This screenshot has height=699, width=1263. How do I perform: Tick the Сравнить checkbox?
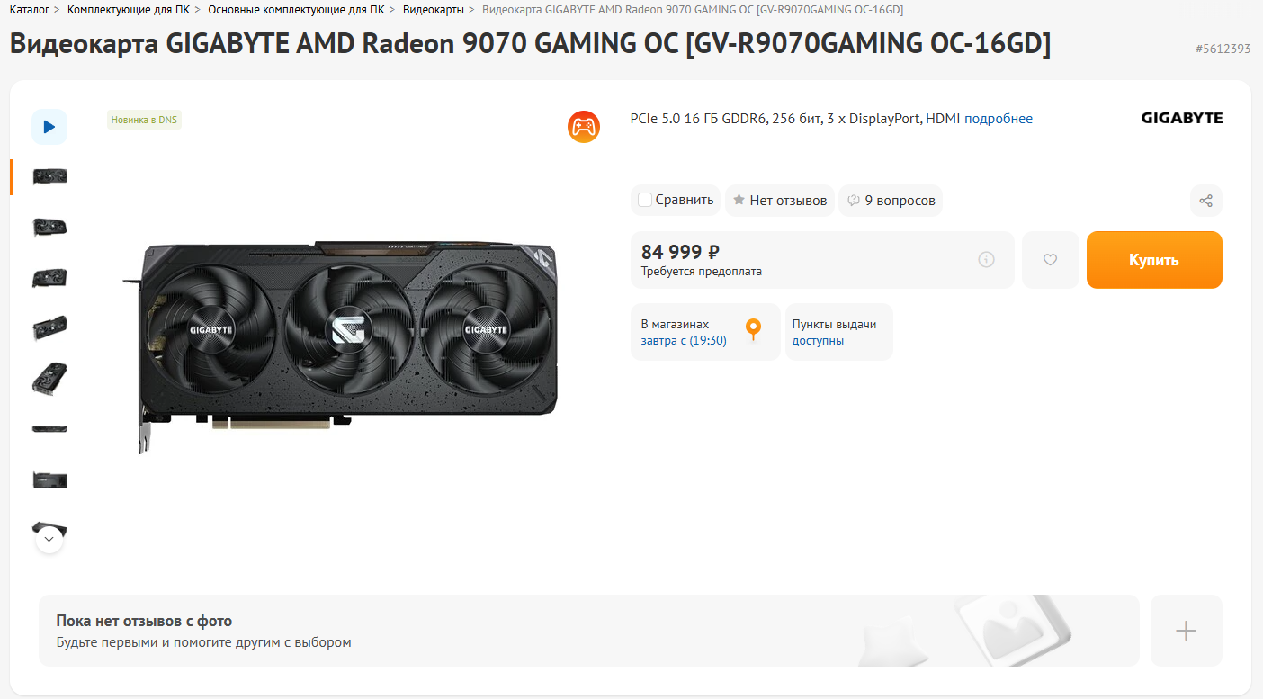click(644, 200)
